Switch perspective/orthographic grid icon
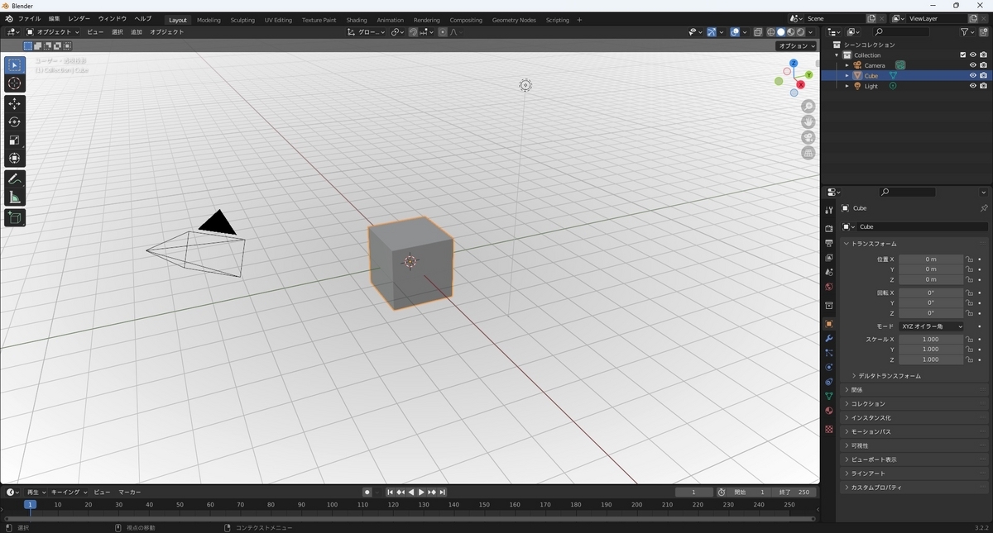This screenshot has width=993, height=533. point(808,153)
